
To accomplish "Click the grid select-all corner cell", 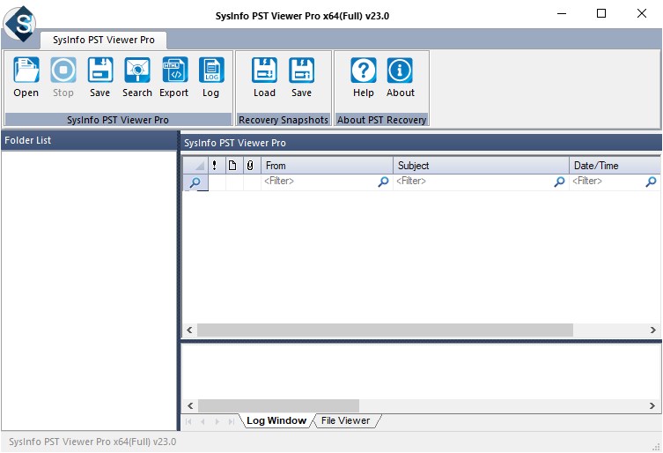I will click(x=195, y=165).
